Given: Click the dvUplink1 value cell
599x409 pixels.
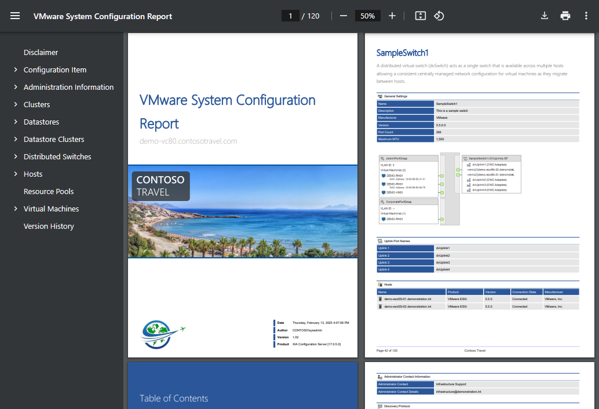Looking at the screenshot, I should 507,248.
